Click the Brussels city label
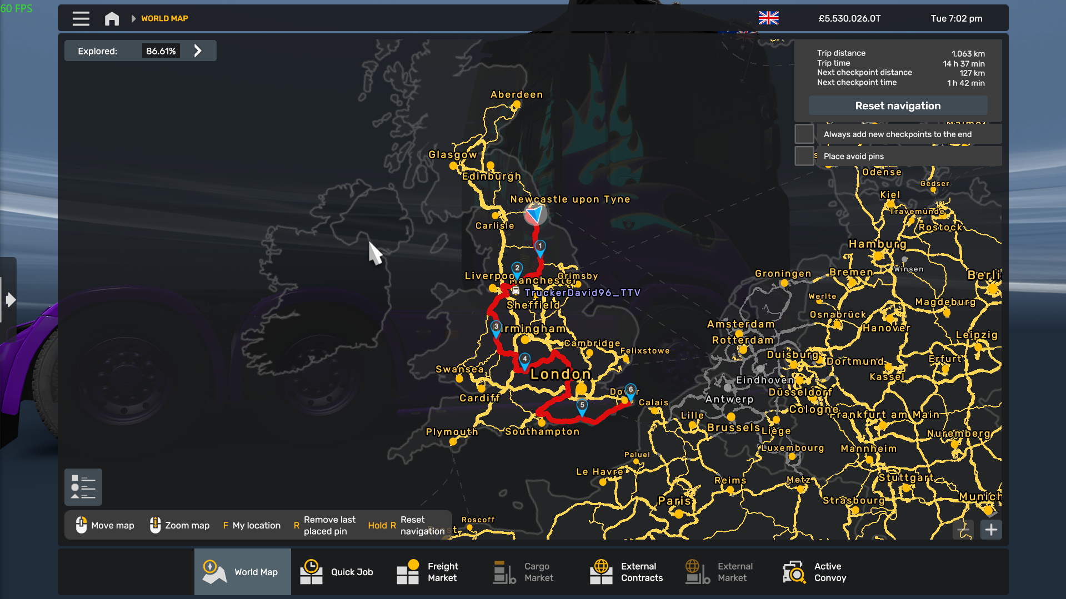The image size is (1066, 599). point(733,427)
